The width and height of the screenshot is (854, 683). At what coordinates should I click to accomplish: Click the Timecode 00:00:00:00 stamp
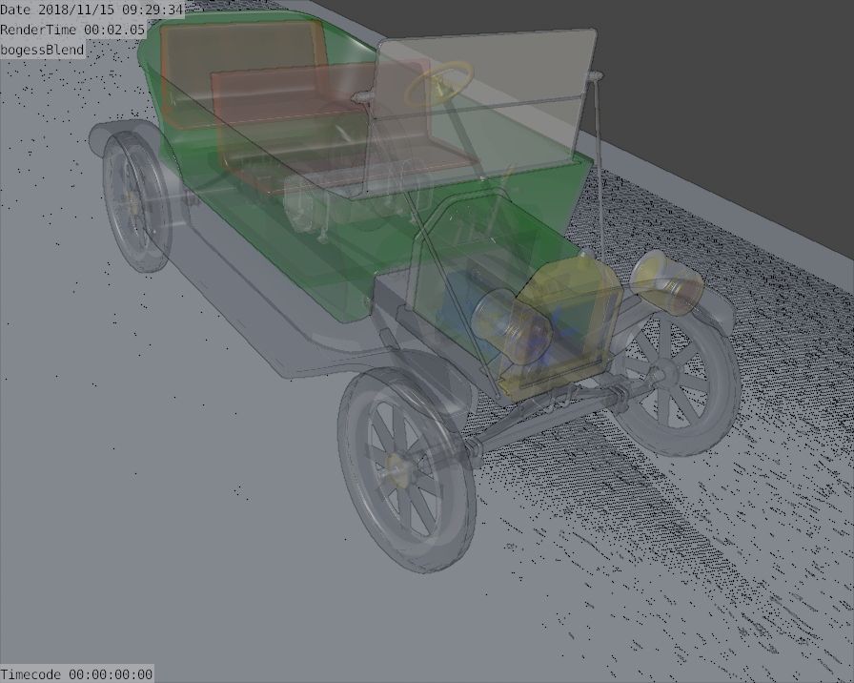[76, 674]
